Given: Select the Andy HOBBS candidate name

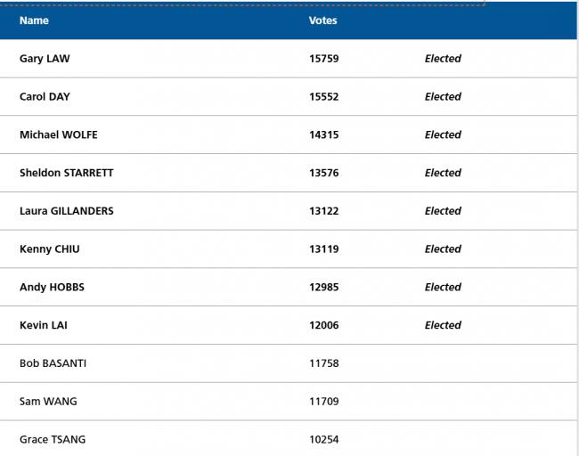Looking at the screenshot, I should [x=52, y=288].
